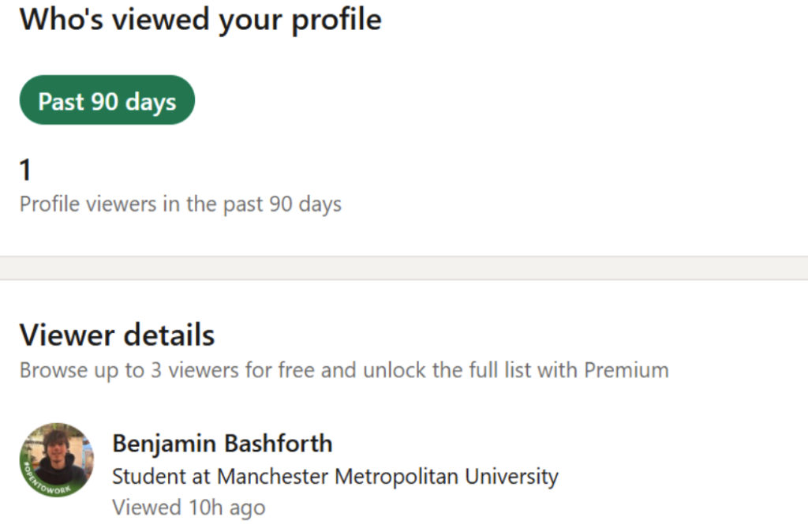Screen dimensions: 808x532
Task: Select Manchester Metropolitan University text
Action: coord(387,477)
